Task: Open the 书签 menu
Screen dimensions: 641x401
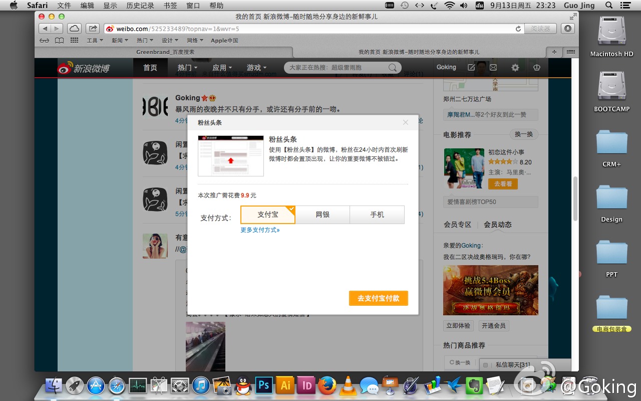Action: pos(170,6)
